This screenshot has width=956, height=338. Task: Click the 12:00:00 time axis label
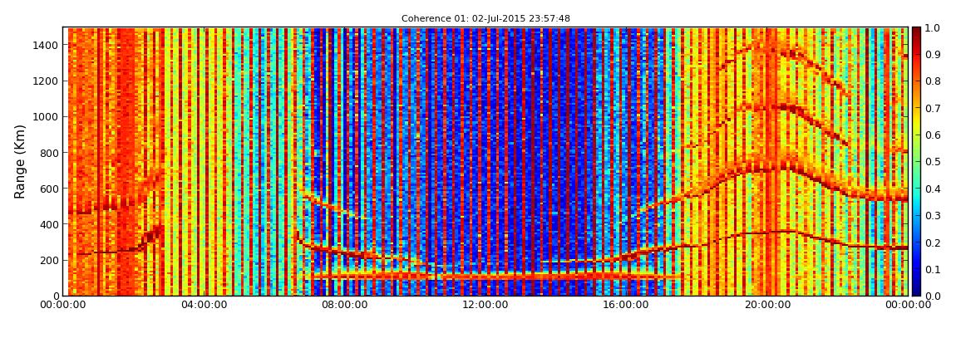[x=485, y=305]
